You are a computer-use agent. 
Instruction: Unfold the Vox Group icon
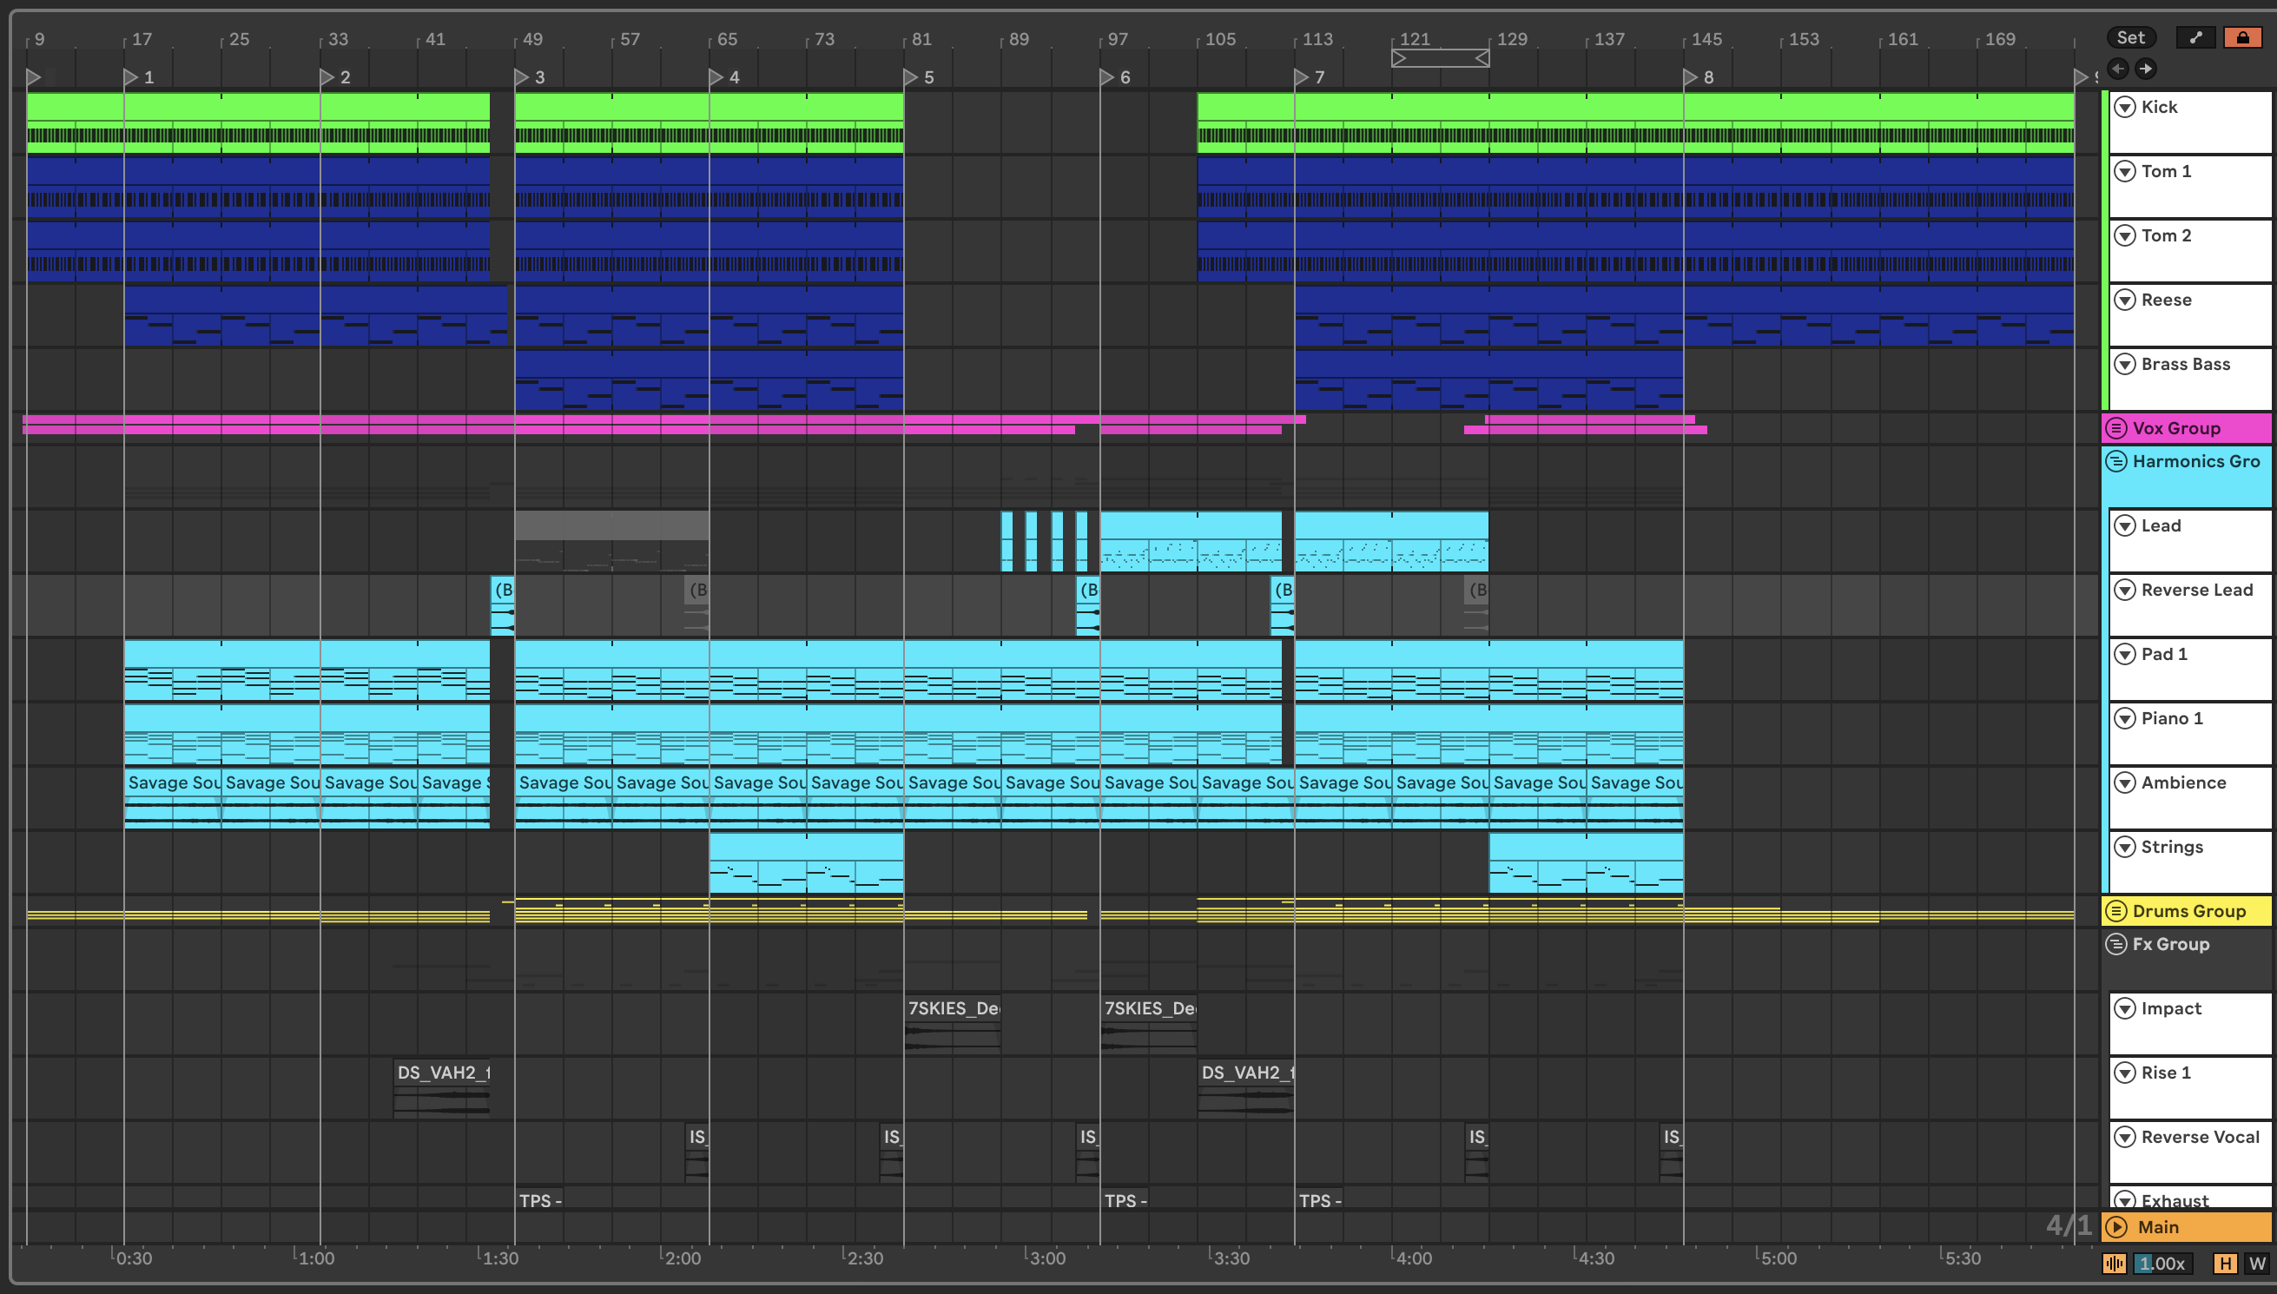click(x=2116, y=428)
